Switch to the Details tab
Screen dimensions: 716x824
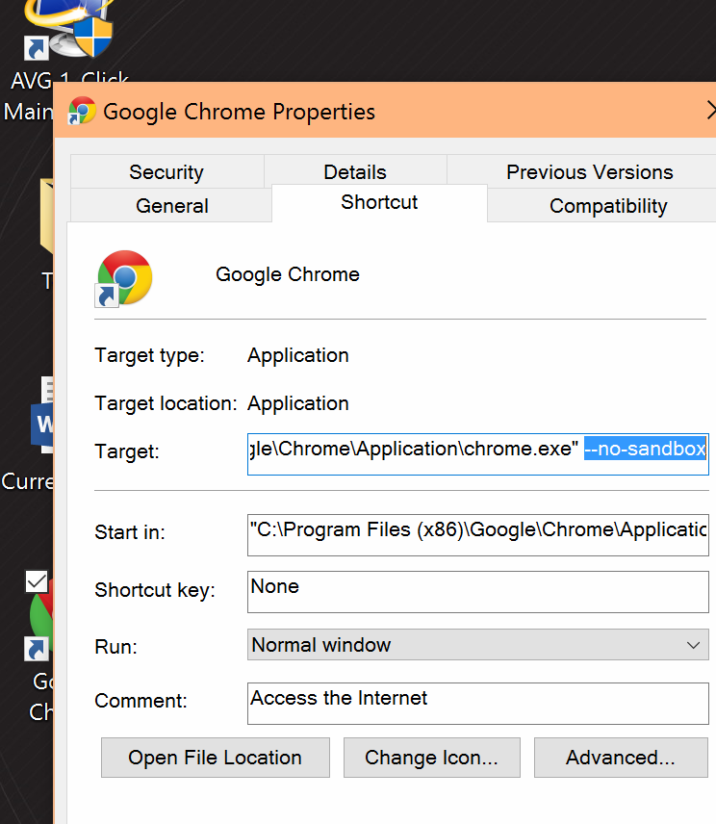click(x=355, y=171)
